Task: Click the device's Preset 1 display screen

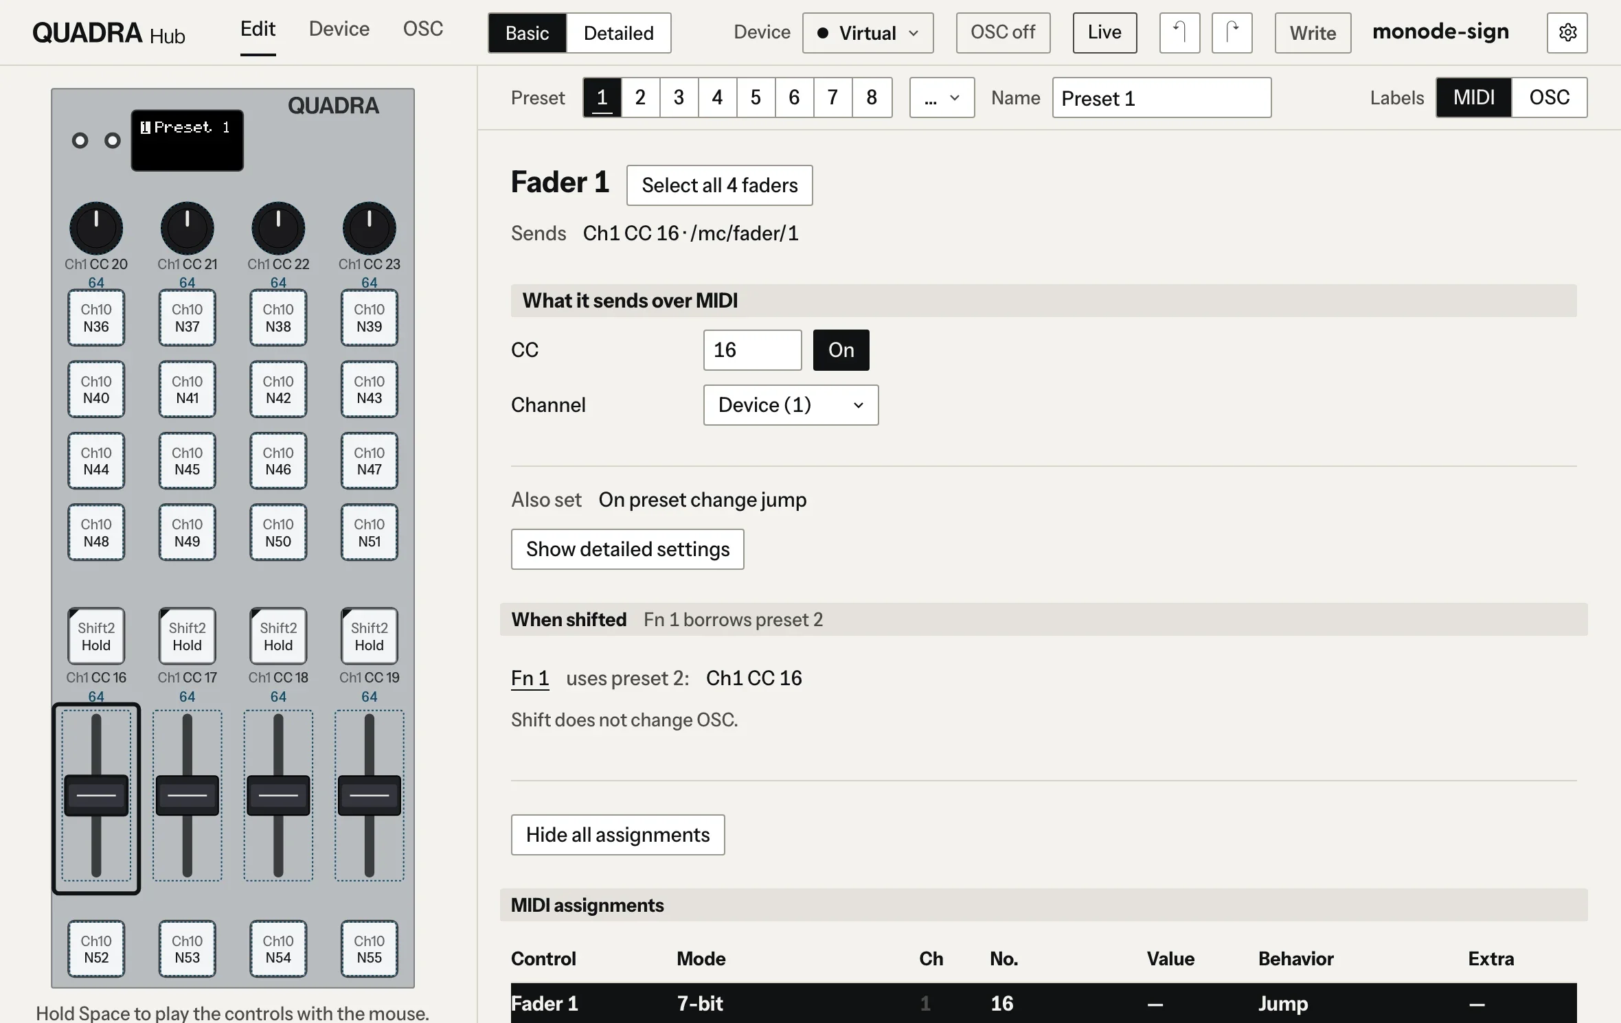Action: tap(188, 140)
